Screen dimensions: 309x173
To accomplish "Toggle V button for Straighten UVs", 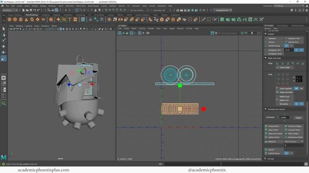I will click(x=301, y=50).
